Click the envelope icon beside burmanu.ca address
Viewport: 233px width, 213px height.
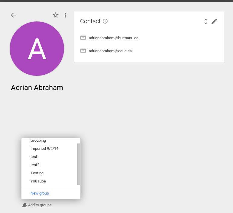coord(83,38)
